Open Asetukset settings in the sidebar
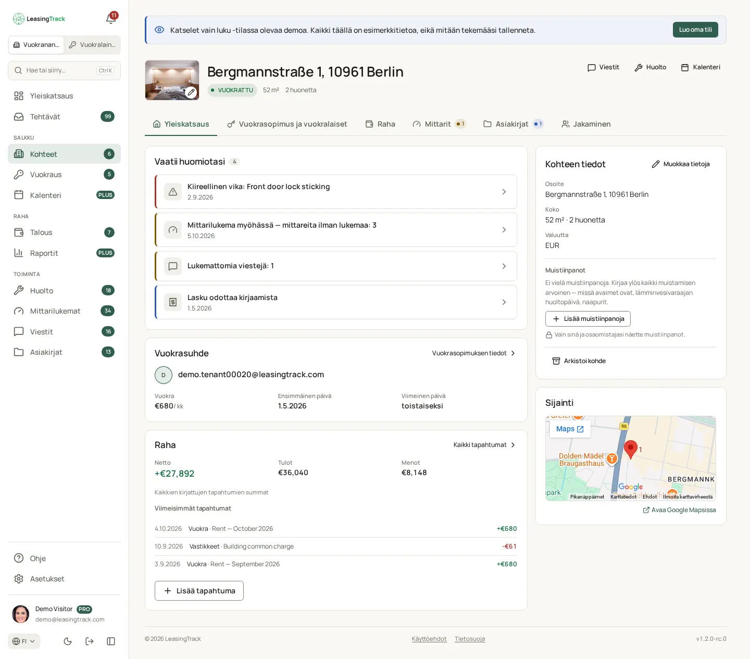 coord(64,579)
